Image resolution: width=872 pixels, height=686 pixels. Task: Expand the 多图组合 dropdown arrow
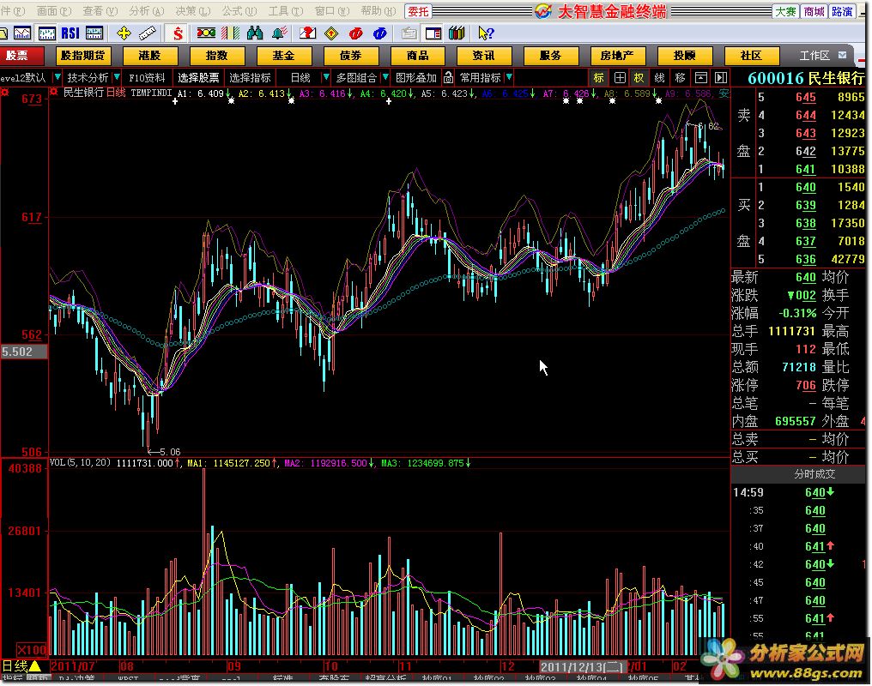click(x=385, y=77)
